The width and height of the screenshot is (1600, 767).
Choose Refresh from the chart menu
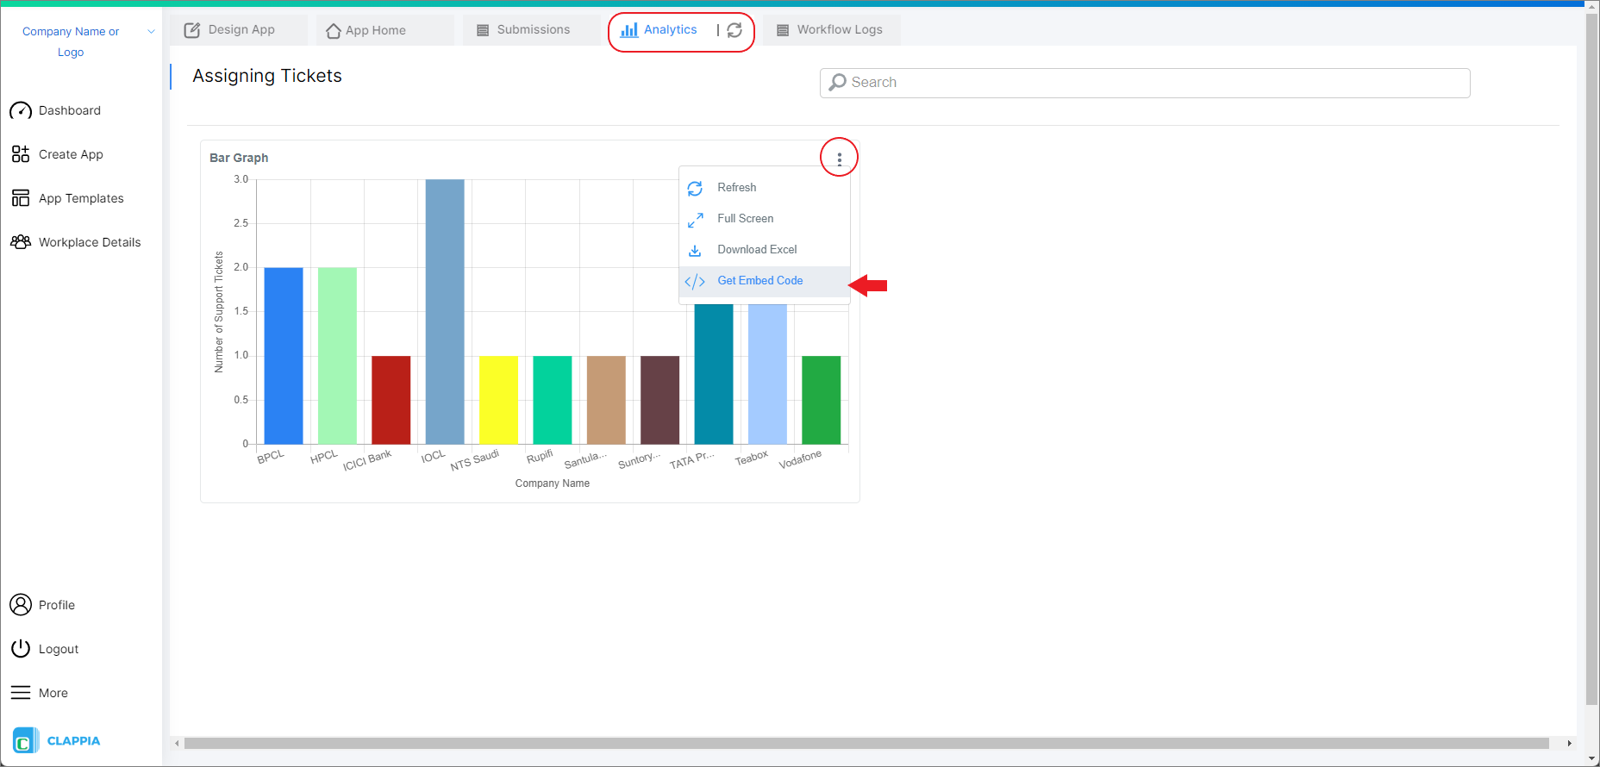pos(765,188)
